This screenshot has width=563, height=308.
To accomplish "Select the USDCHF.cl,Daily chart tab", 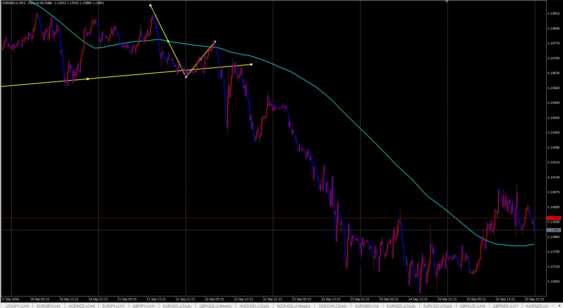I will tap(333, 306).
